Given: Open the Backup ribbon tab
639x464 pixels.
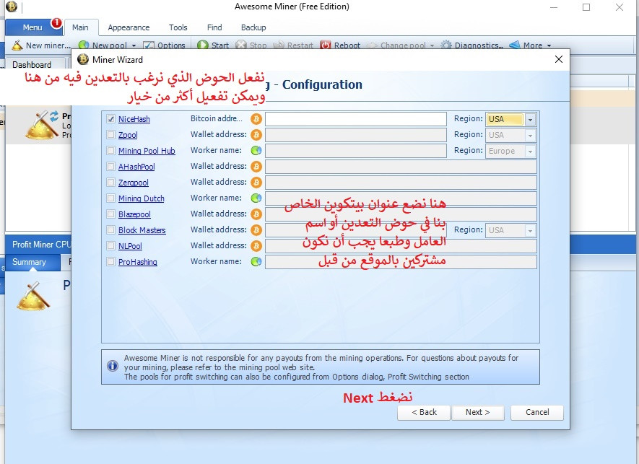Looking at the screenshot, I should [253, 27].
